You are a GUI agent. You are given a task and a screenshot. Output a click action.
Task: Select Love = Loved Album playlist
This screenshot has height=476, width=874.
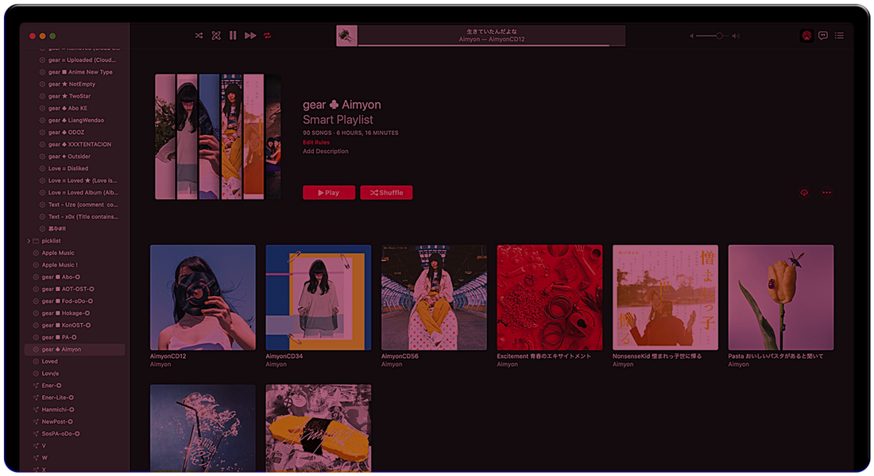coord(75,193)
